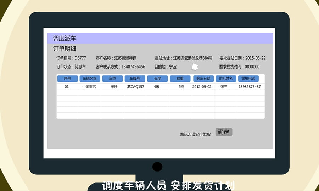Click the 车型 column header
Image resolution: width=319 pixels, height=191 pixels.
[x=112, y=79]
